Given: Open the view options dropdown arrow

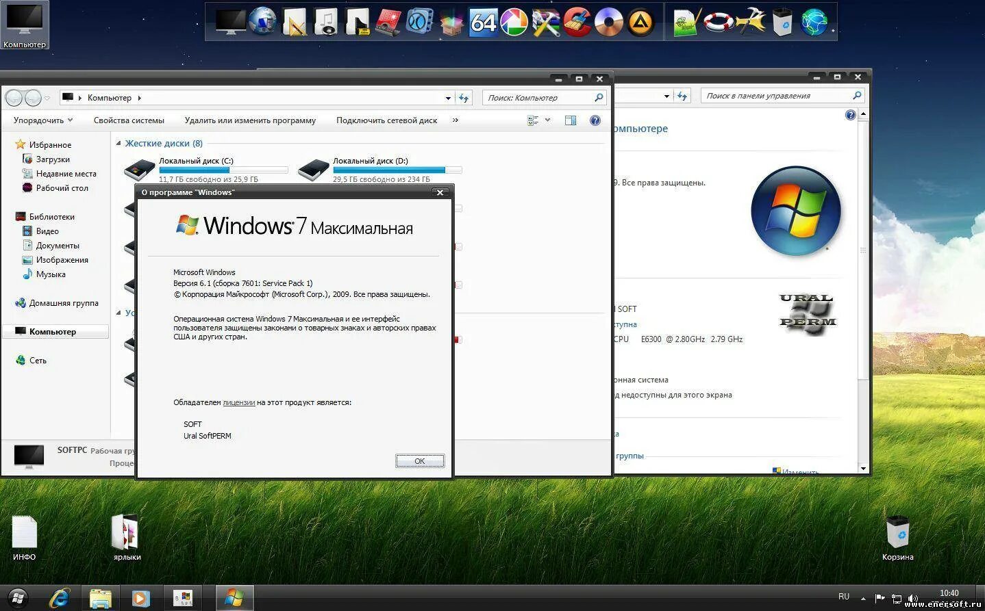Looking at the screenshot, I should pyautogui.click(x=547, y=120).
